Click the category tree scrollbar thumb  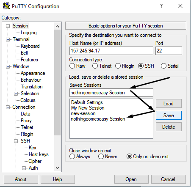57,82
